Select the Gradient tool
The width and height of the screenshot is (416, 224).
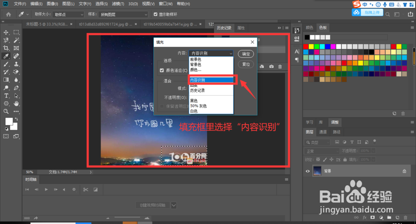click(6, 80)
